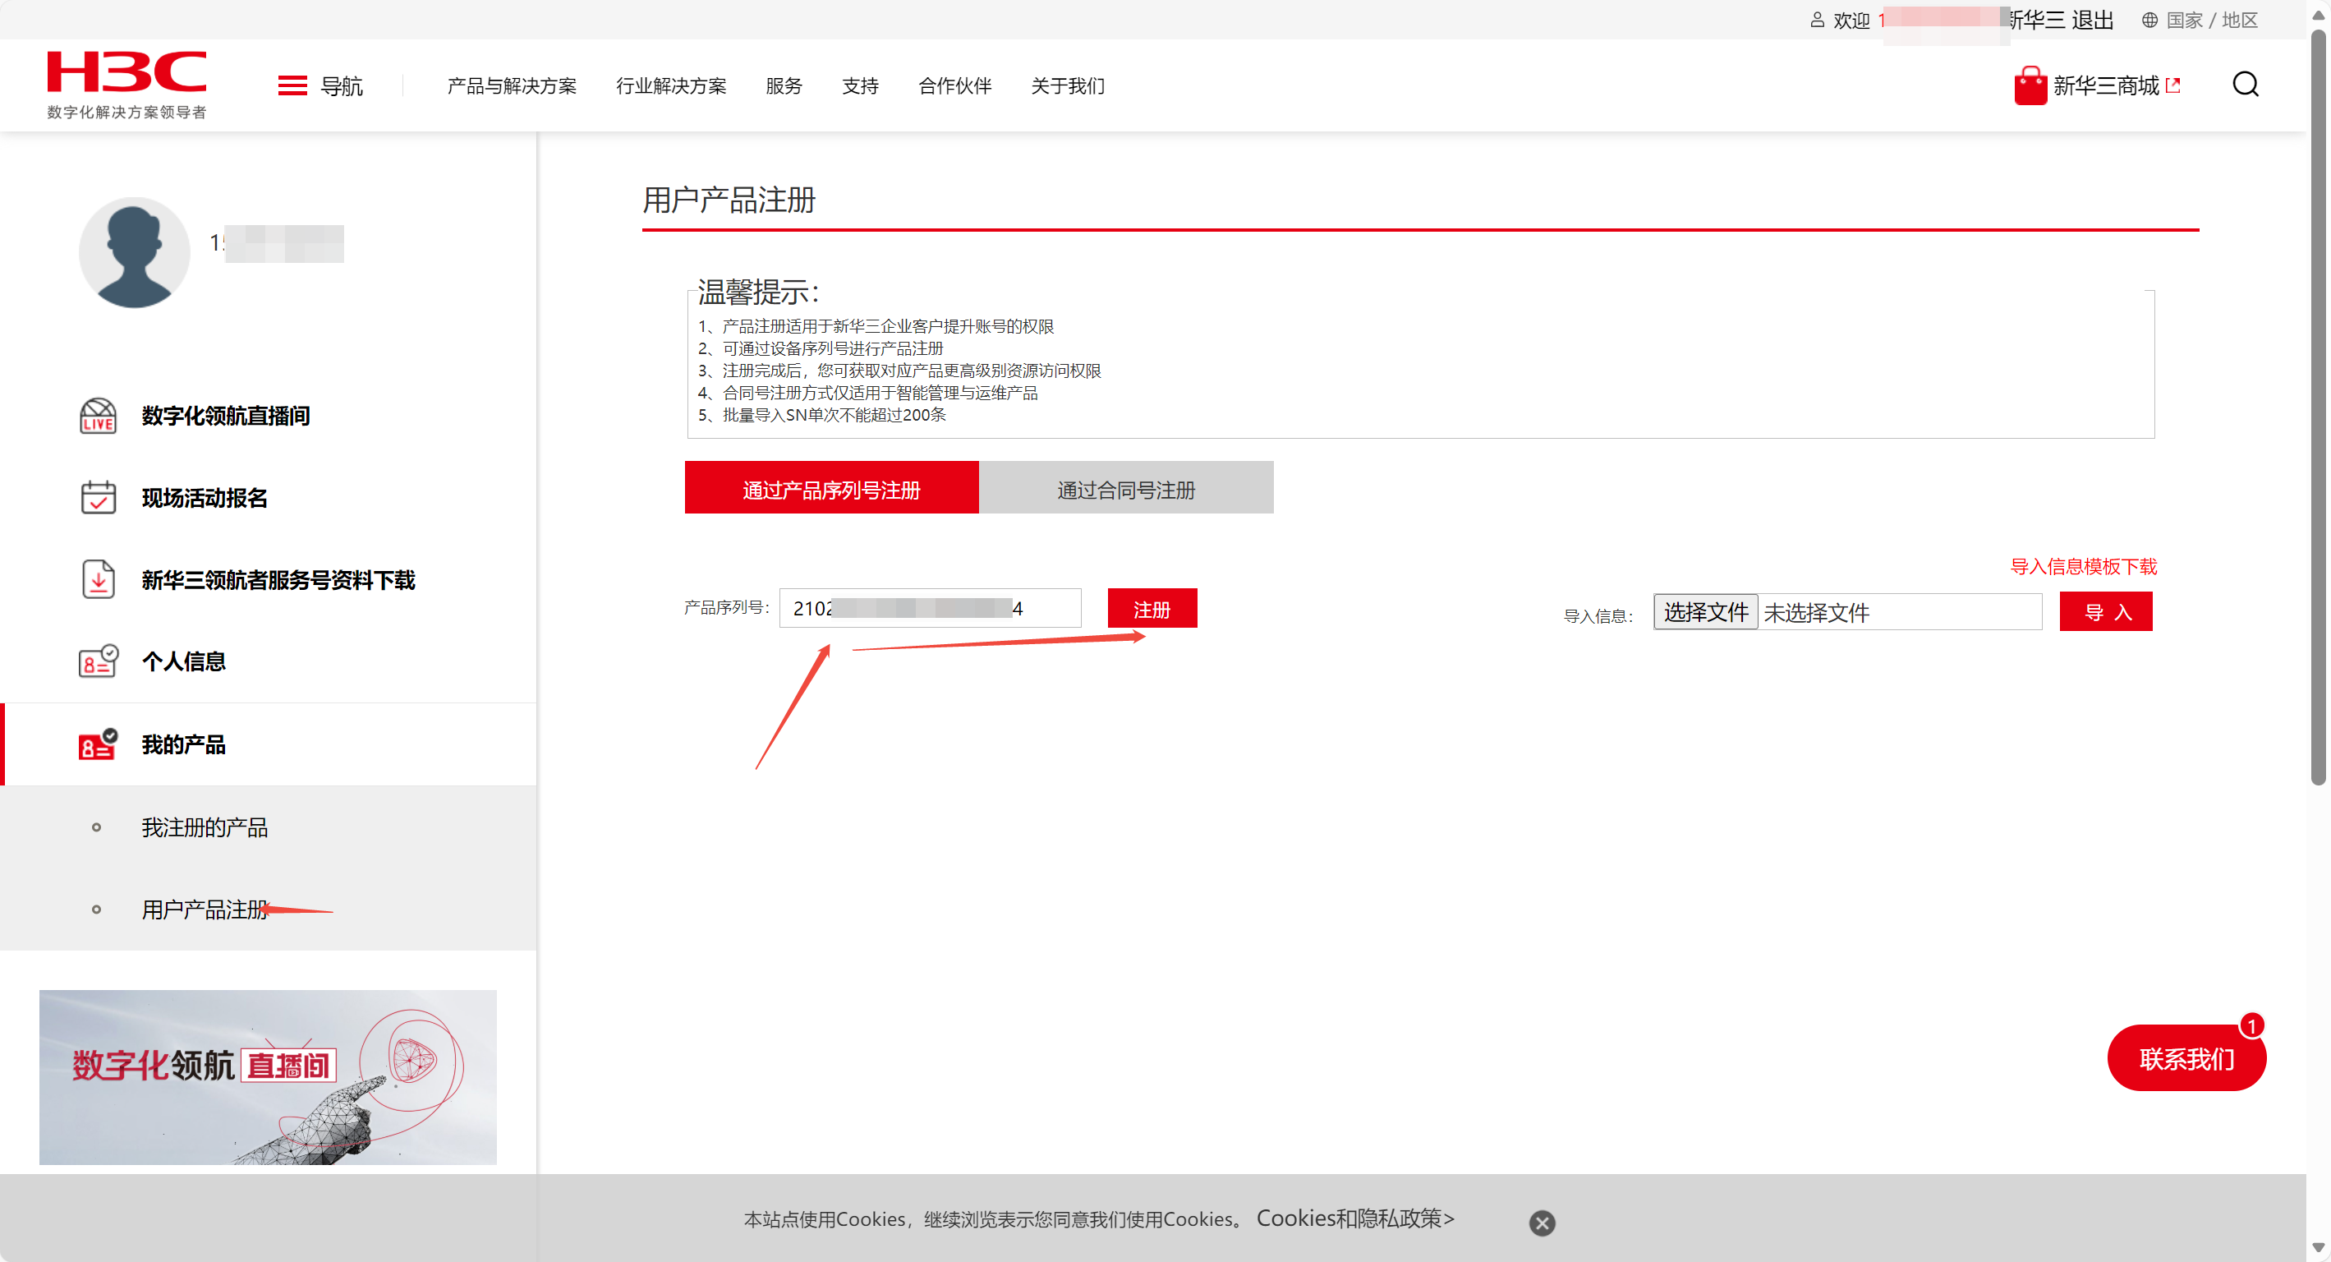Open the 新华三商城 shopping bag icon
Image resolution: width=2331 pixels, height=1262 pixels.
[2030, 86]
